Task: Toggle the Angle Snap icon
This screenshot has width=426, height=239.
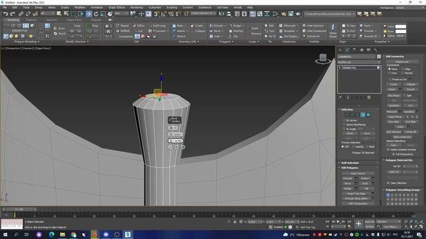Action: tap(164, 14)
